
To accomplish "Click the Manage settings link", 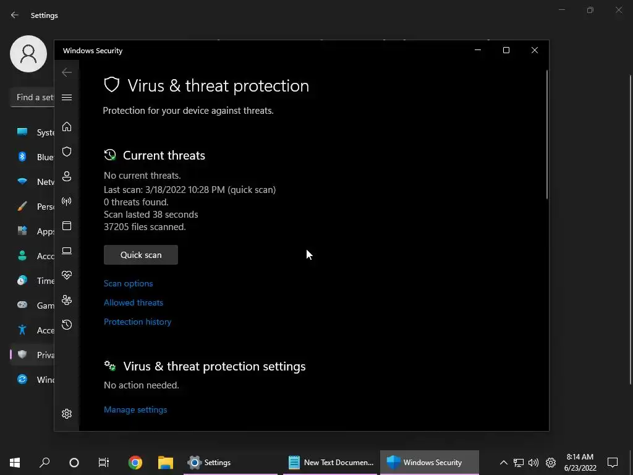I will point(135,409).
